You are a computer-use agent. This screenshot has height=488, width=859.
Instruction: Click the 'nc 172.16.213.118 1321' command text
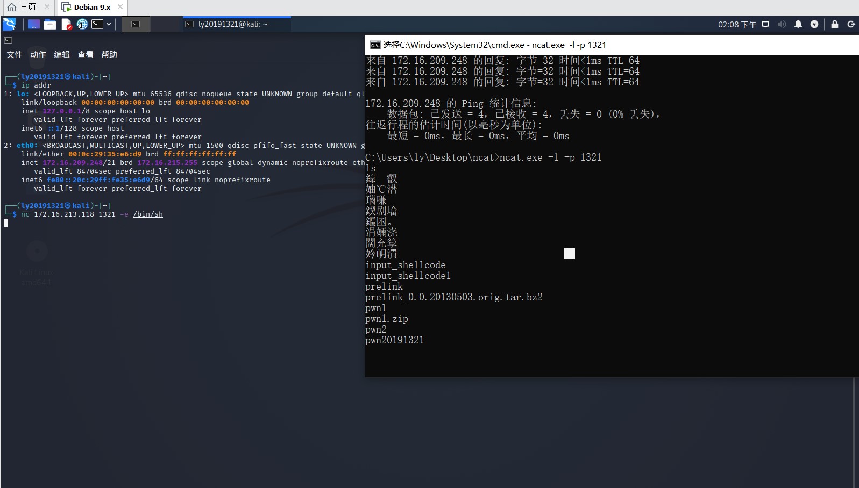click(68, 214)
